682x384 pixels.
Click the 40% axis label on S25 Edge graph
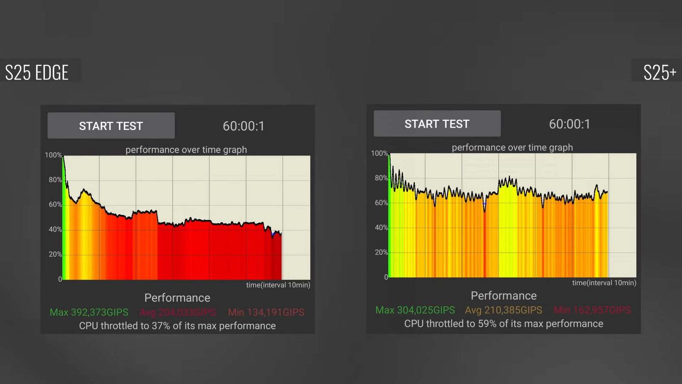[x=55, y=230]
